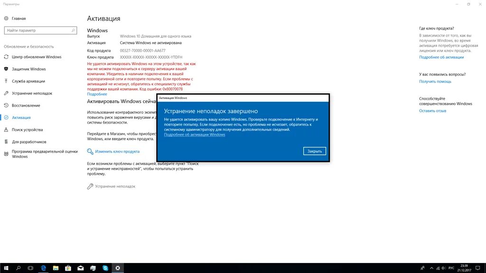This screenshot has height=273, width=486.
Task: Open the Windows Start menu
Action: pos(6,268)
